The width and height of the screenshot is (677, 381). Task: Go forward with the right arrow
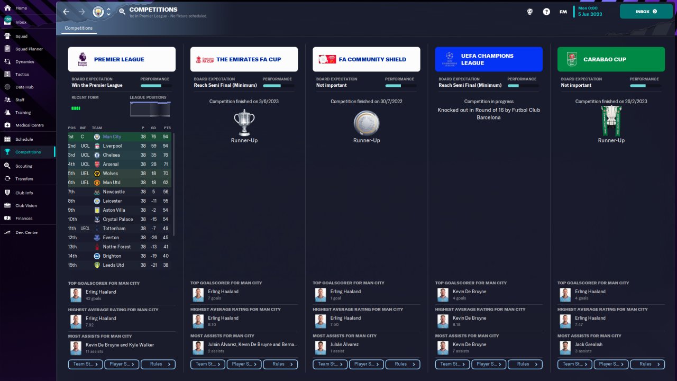[x=81, y=12]
